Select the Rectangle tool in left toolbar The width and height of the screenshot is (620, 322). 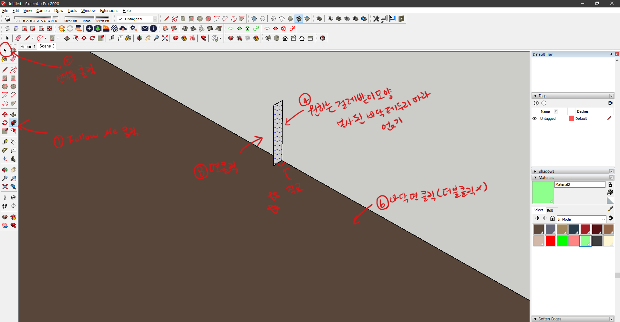[x=5, y=78]
